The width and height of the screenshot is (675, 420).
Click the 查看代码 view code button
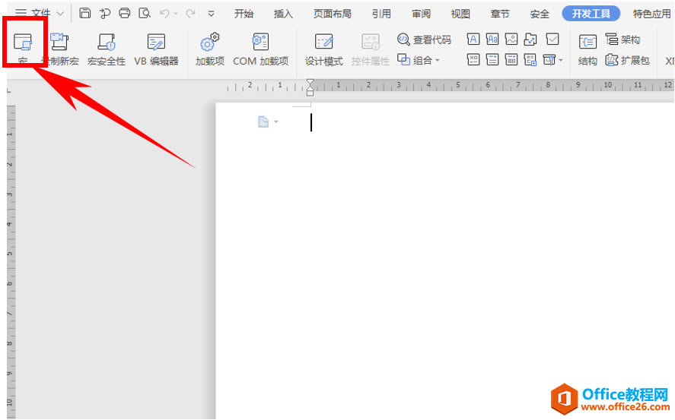(x=424, y=39)
